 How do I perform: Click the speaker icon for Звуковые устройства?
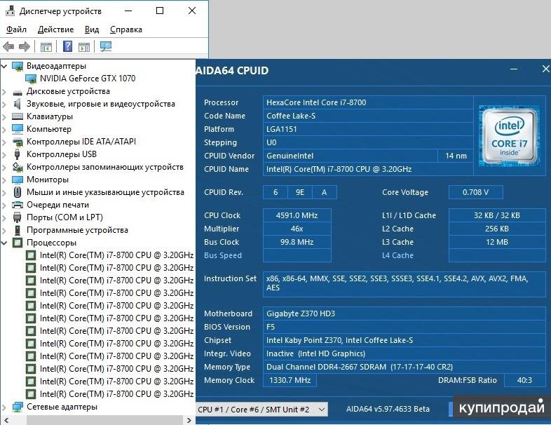click(18, 104)
